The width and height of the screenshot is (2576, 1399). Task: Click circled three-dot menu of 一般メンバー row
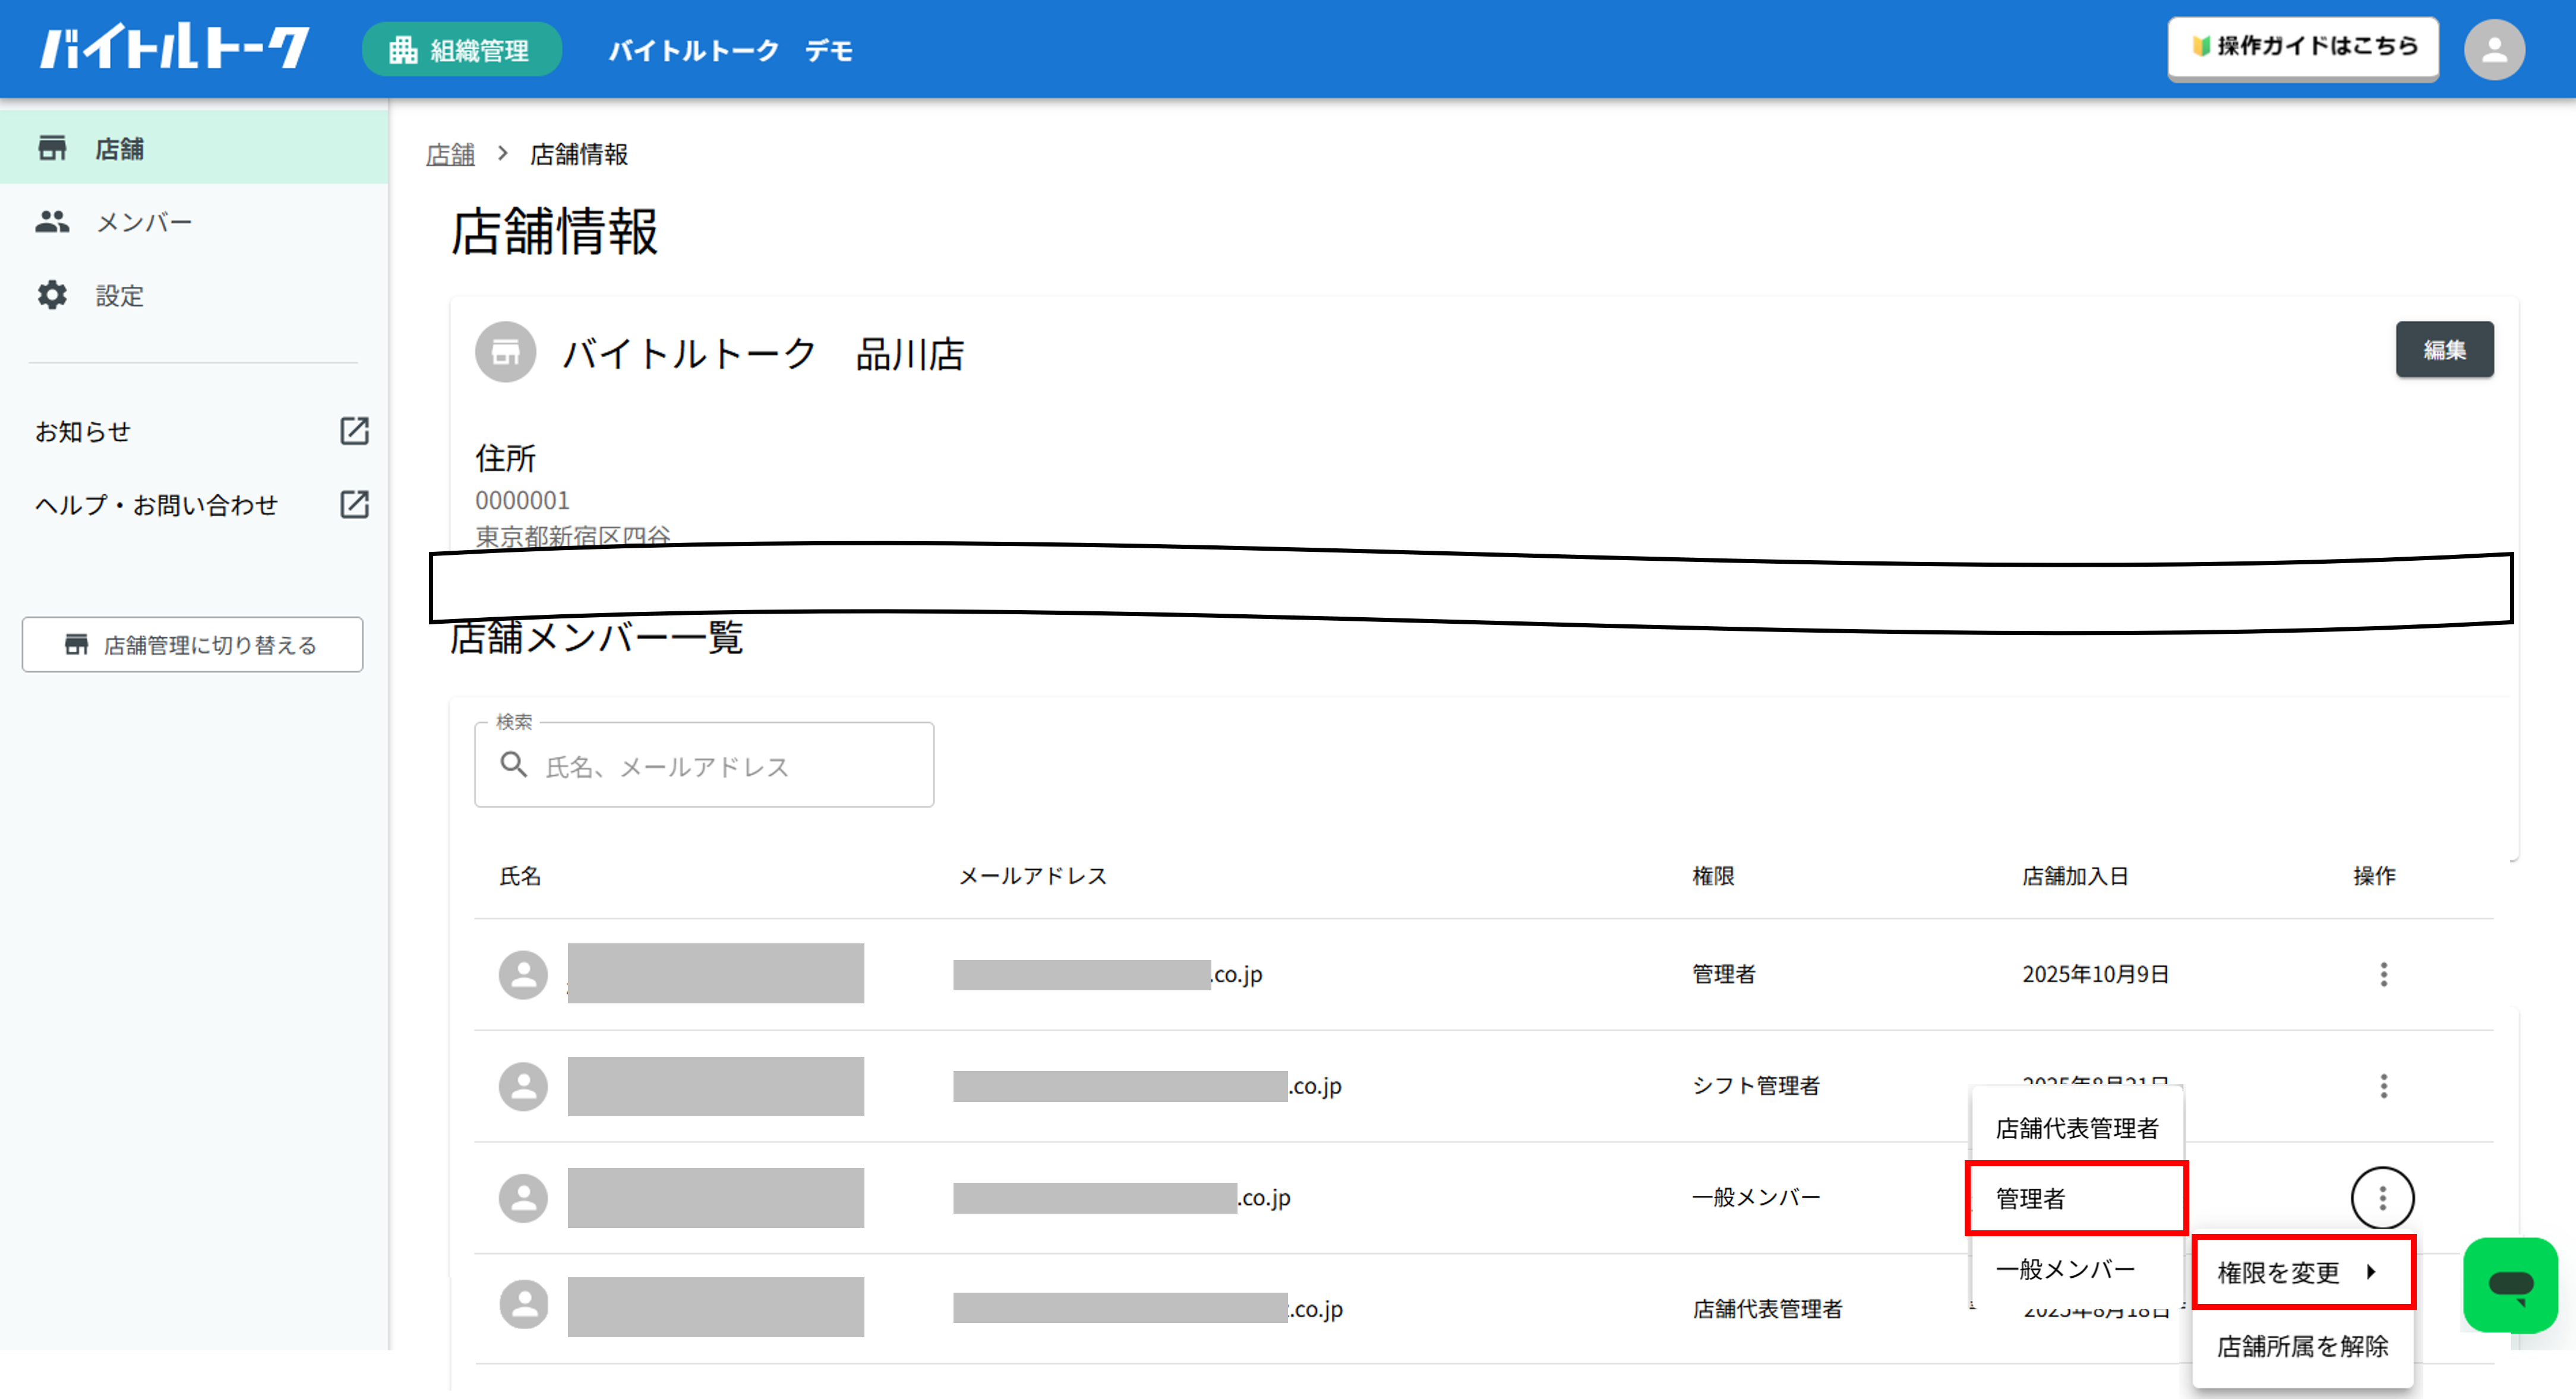click(2382, 1198)
